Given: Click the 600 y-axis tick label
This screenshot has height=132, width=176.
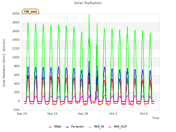Looking at the screenshot, I should tap(17, 75).
